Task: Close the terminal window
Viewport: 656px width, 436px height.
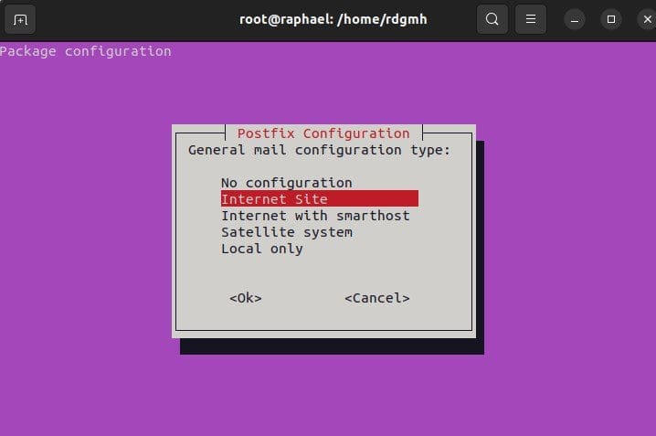Action: (647, 19)
